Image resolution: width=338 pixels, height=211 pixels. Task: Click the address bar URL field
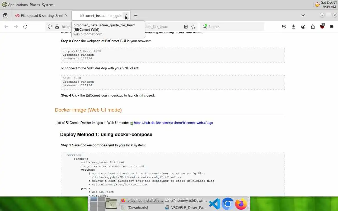point(121,27)
